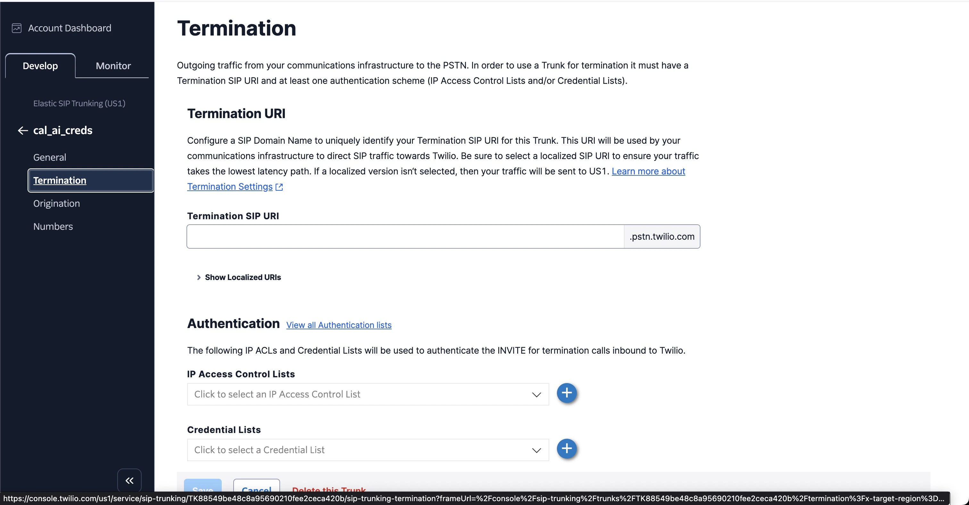The height and width of the screenshot is (505, 969).
Task: Click Learn more about Termination Settings link
Action: pyautogui.click(x=648, y=171)
